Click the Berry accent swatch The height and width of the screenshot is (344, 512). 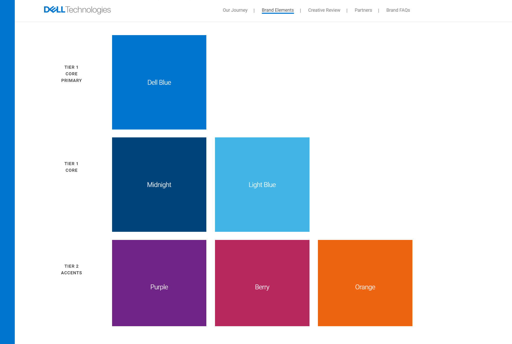pos(262,283)
